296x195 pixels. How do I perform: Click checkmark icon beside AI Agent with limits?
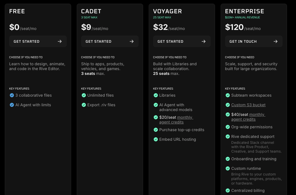pyautogui.click(x=12, y=105)
